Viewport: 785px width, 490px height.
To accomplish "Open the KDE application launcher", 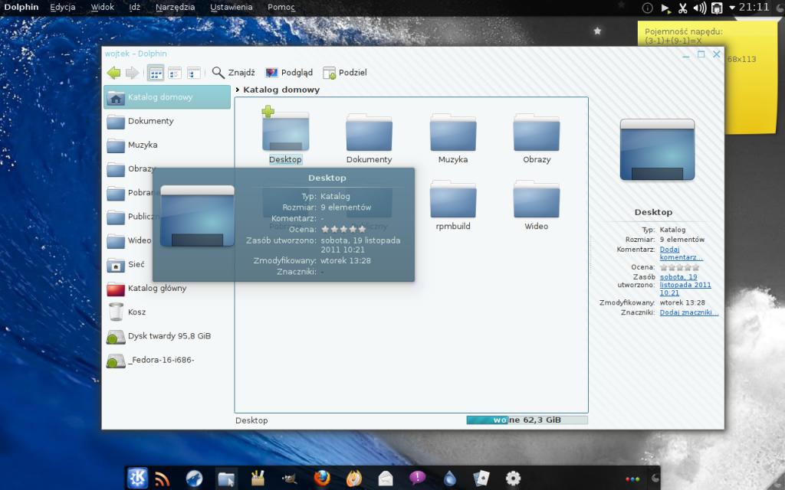I will coord(137,478).
